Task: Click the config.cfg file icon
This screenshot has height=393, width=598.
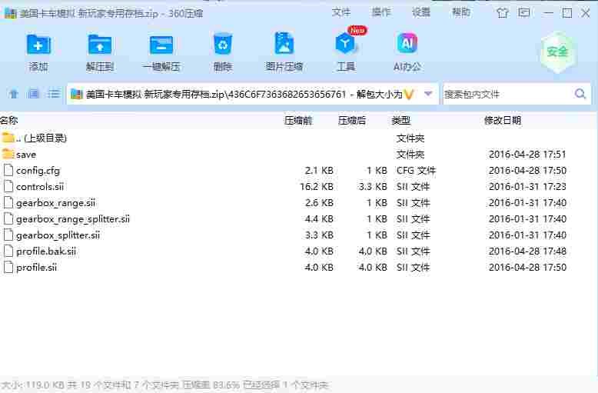Action: point(8,170)
